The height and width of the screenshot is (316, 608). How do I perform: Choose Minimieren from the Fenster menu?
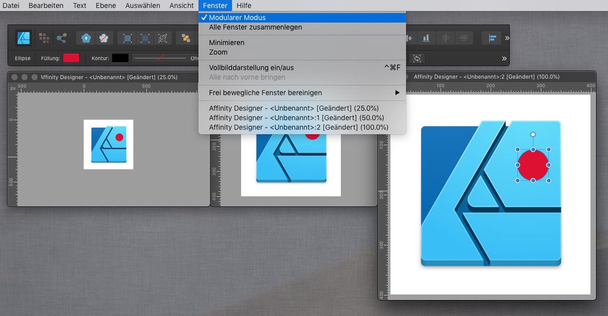(x=302, y=43)
